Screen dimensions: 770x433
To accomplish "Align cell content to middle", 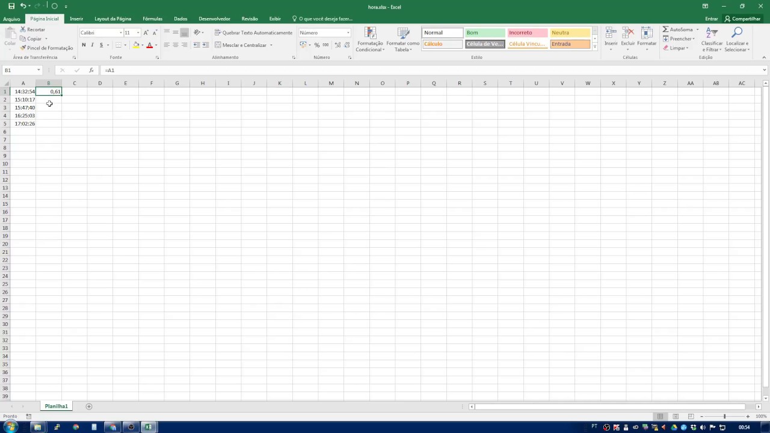I will [176, 32].
